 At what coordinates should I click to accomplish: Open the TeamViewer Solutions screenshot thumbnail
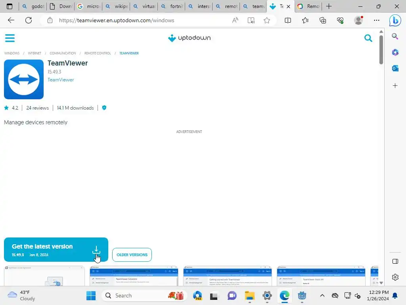[x=134, y=276]
